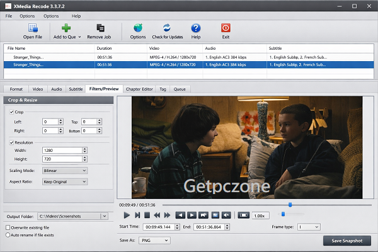Viewport: 378px width, 252px height.
Task: Click the Start Time stepper arrows
Action: (178, 227)
